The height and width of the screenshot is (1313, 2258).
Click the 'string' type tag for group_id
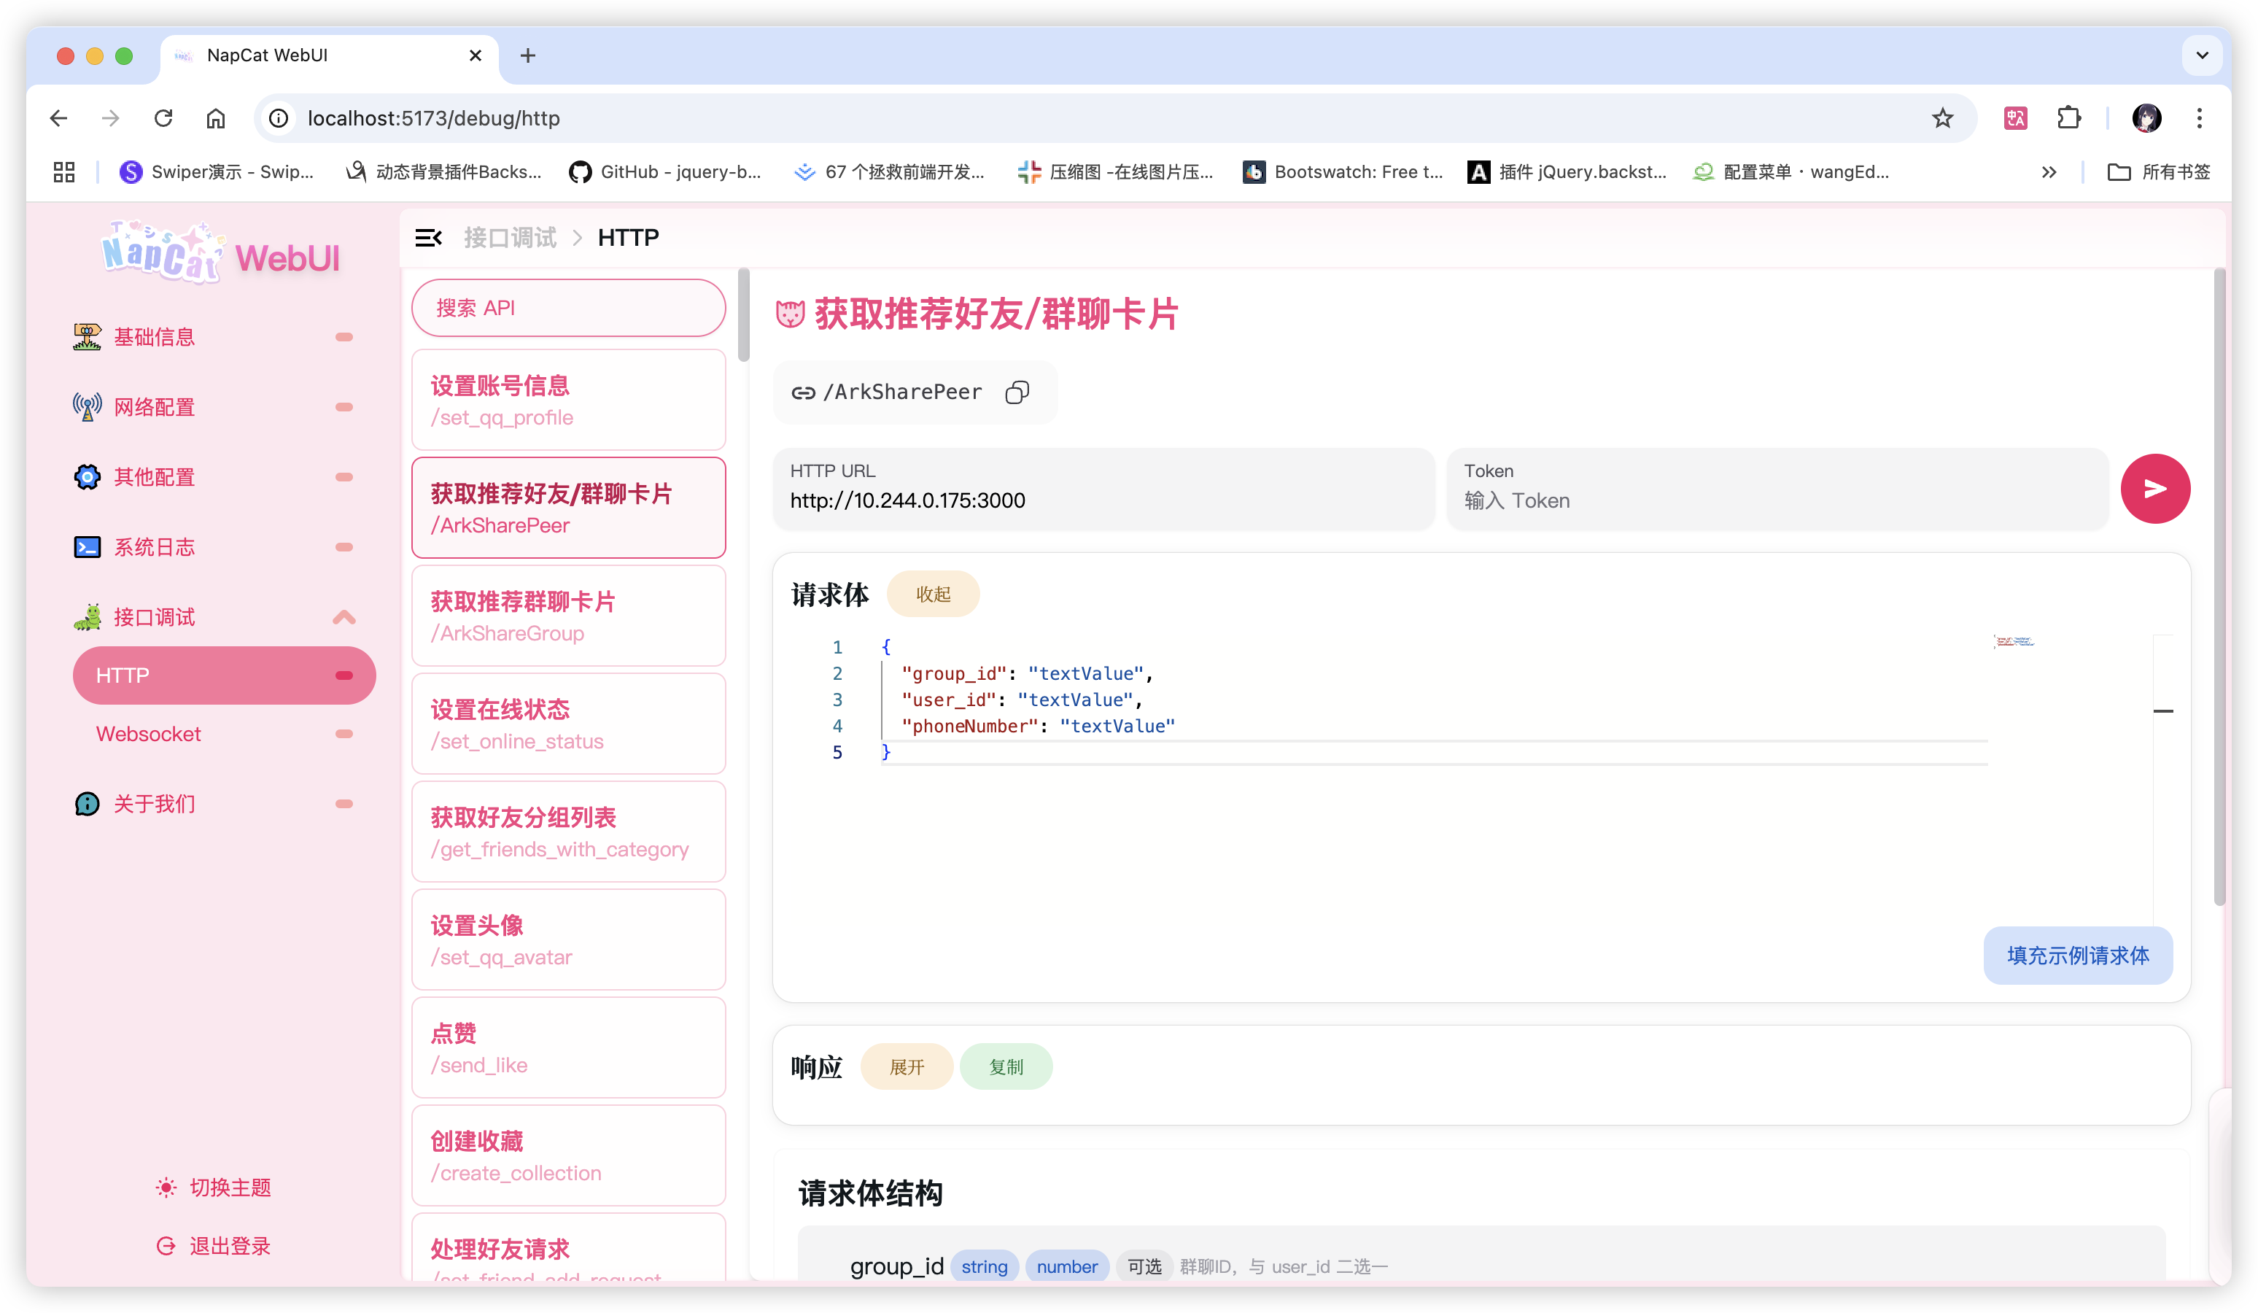[x=984, y=1266]
